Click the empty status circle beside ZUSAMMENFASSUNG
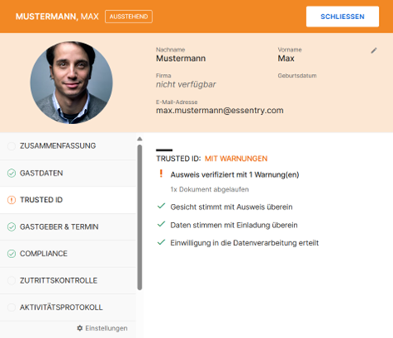The width and height of the screenshot is (393, 338). [12, 146]
